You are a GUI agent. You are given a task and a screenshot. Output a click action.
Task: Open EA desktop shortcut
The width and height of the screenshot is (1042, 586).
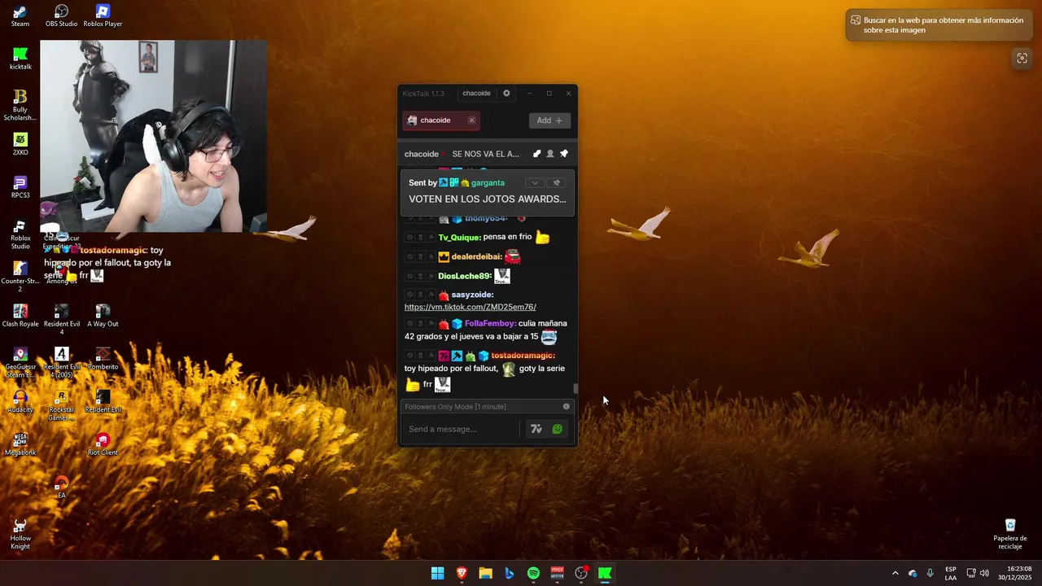coord(61,488)
